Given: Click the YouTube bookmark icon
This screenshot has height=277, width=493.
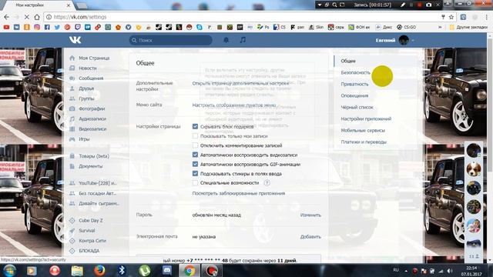Looking at the screenshot, I should 6,28.
